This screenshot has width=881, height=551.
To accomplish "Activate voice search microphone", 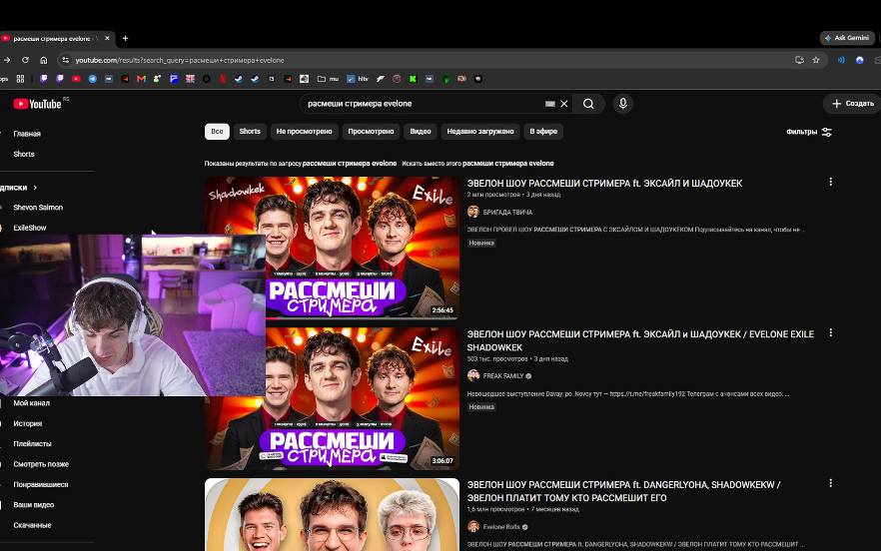I will (622, 104).
